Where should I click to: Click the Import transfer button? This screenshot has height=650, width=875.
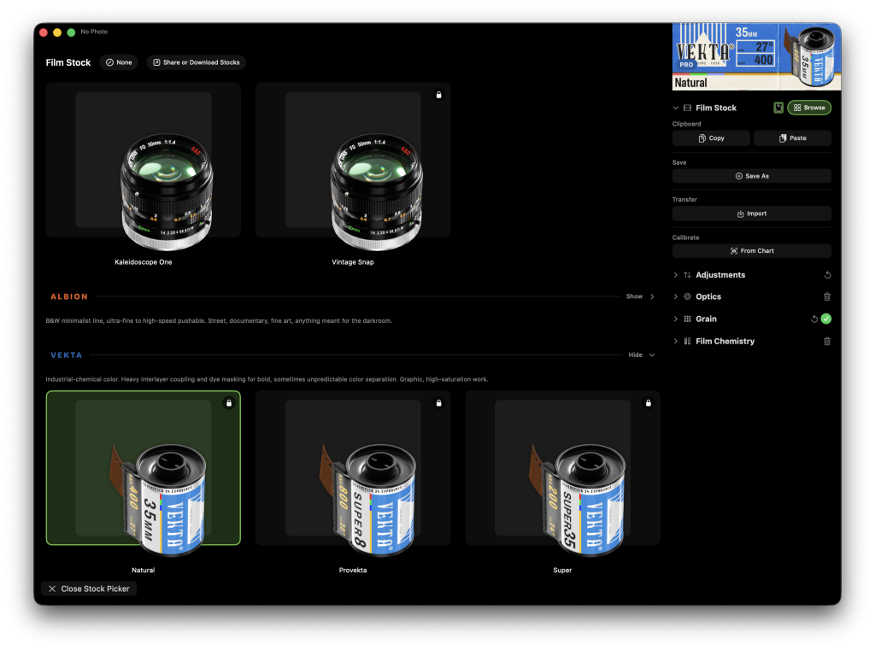click(752, 214)
